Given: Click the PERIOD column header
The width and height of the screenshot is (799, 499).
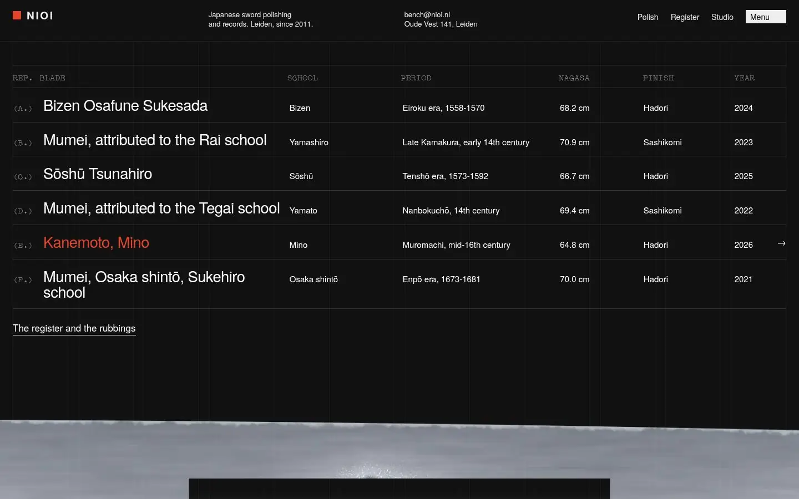Looking at the screenshot, I should [x=416, y=78].
